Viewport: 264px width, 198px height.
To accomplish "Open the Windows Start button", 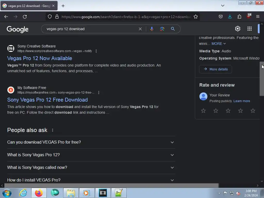I will tap(7, 193).
